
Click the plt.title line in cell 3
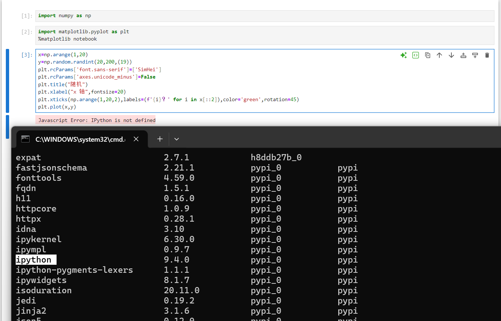pos(63,84)
